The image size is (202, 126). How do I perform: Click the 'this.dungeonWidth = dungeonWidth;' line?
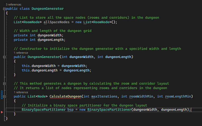54,66
